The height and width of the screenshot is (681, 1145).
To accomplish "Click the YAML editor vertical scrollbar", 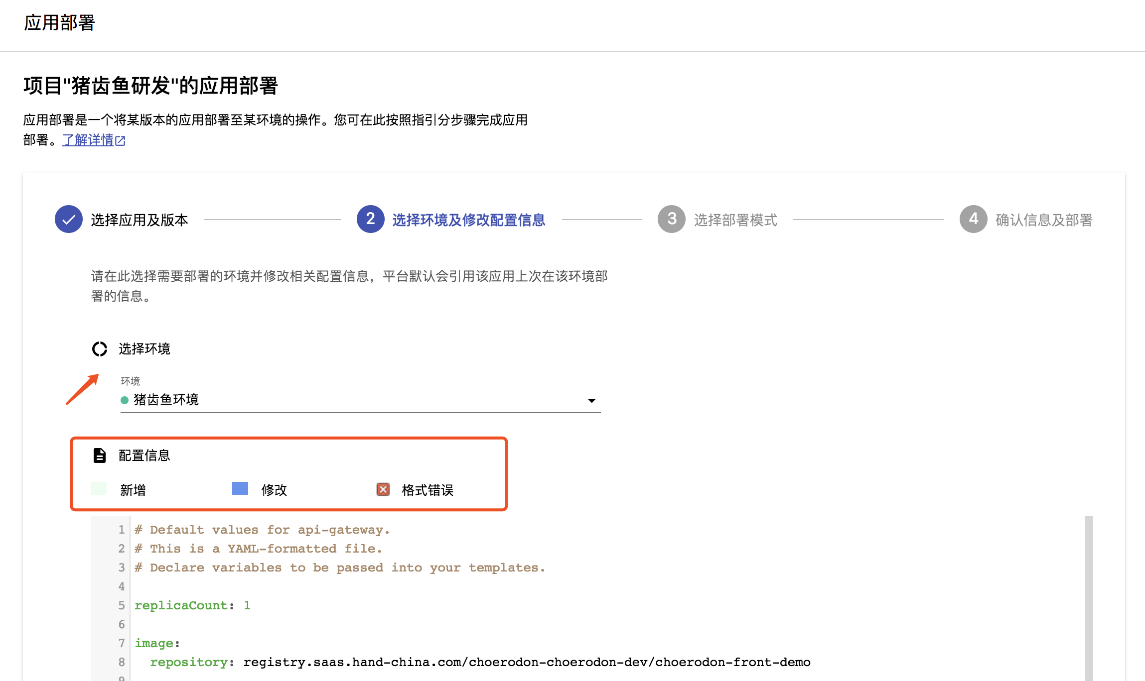I will tap(1089, 598).
